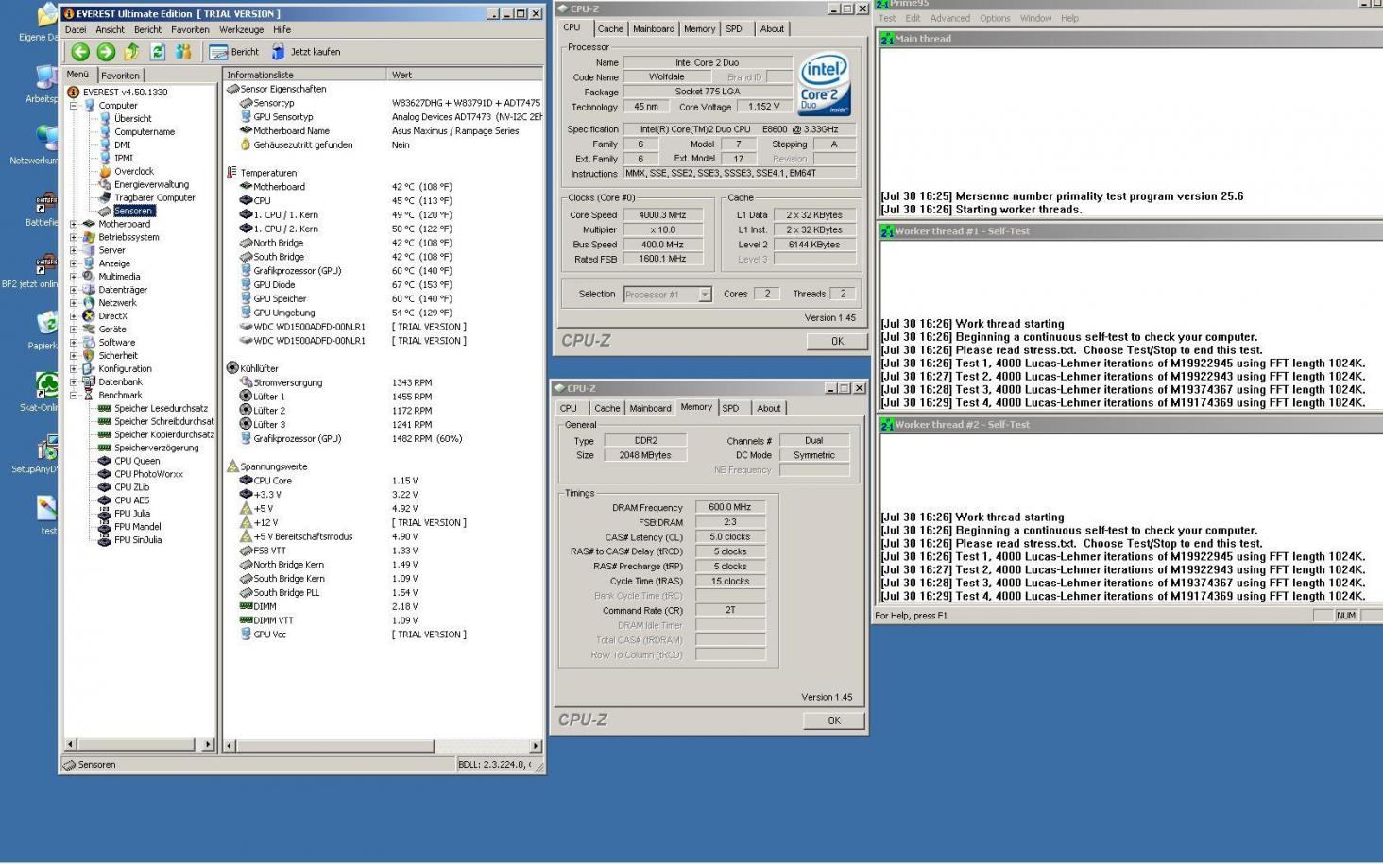
Task: Open the CPU tab in lower CPU-Z window
Action: point(569,409)
